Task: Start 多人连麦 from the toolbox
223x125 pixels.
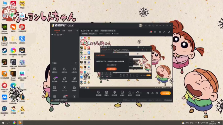Action: pos(64,79)
